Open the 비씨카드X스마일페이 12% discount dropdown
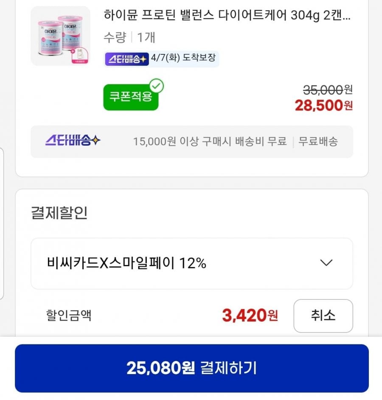382x400 pixels. click(191, 263)
